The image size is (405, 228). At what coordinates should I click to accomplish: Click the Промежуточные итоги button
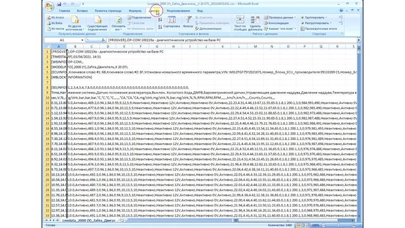[x=319, y=28]
